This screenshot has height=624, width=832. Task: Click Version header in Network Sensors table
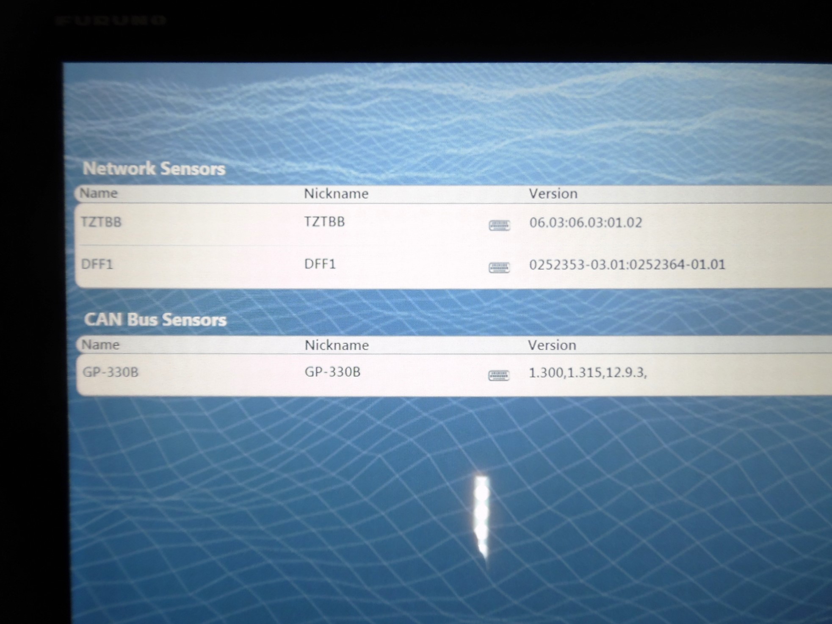pos(553,194)
